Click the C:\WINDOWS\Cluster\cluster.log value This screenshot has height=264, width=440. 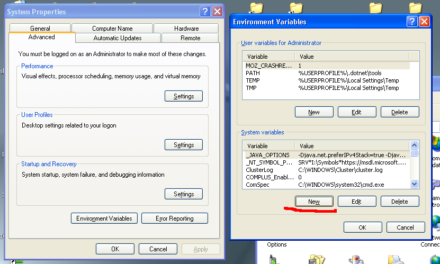[340, 170]
